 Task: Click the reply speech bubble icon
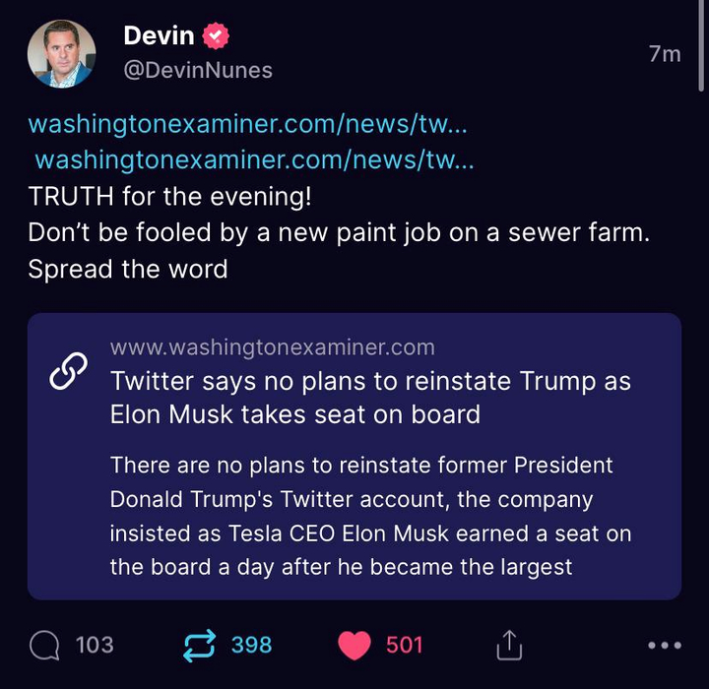(x=45, y=646)
